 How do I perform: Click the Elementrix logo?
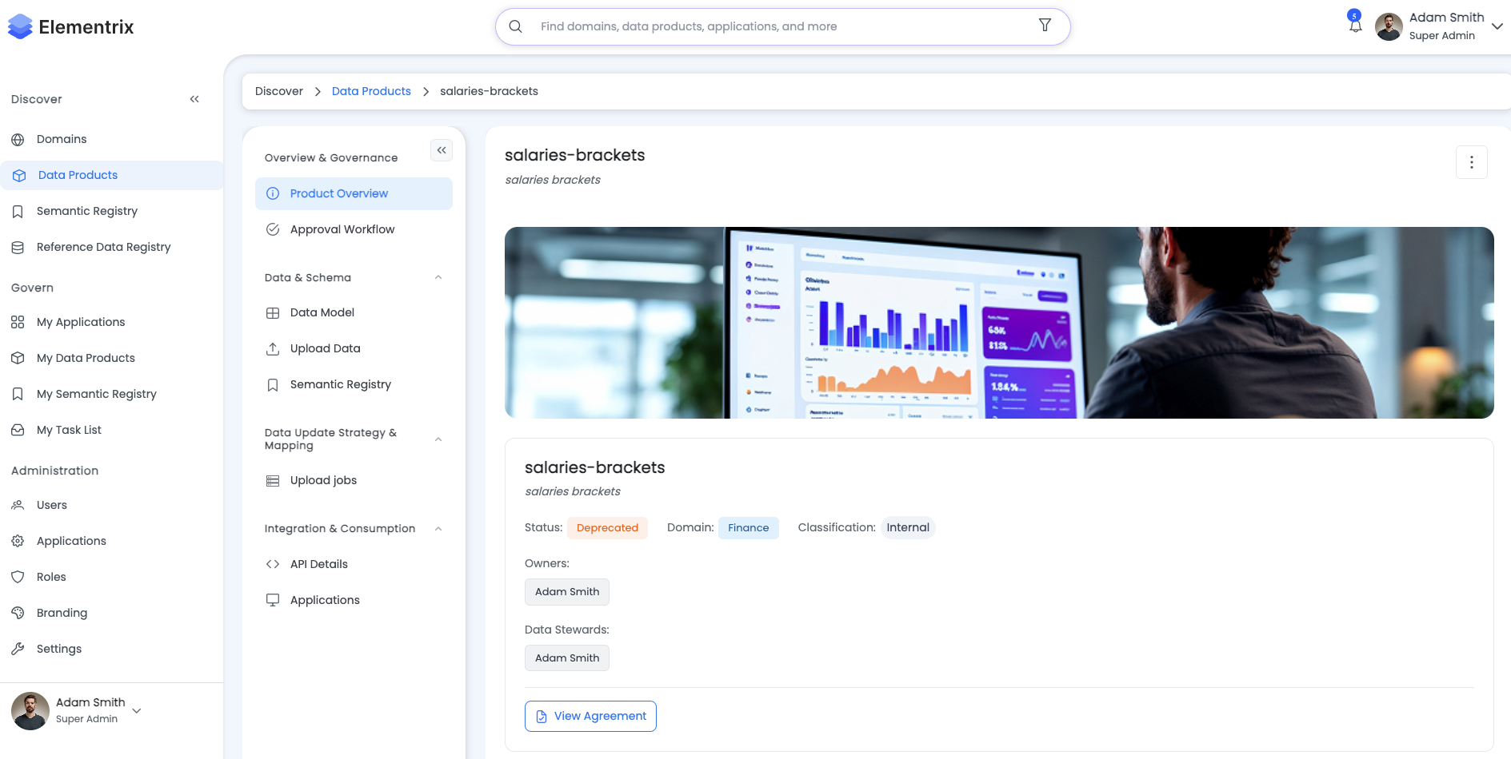70,27
